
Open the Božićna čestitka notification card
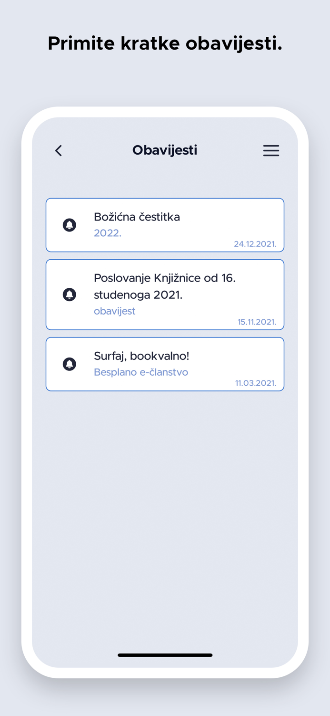point(165,225)
